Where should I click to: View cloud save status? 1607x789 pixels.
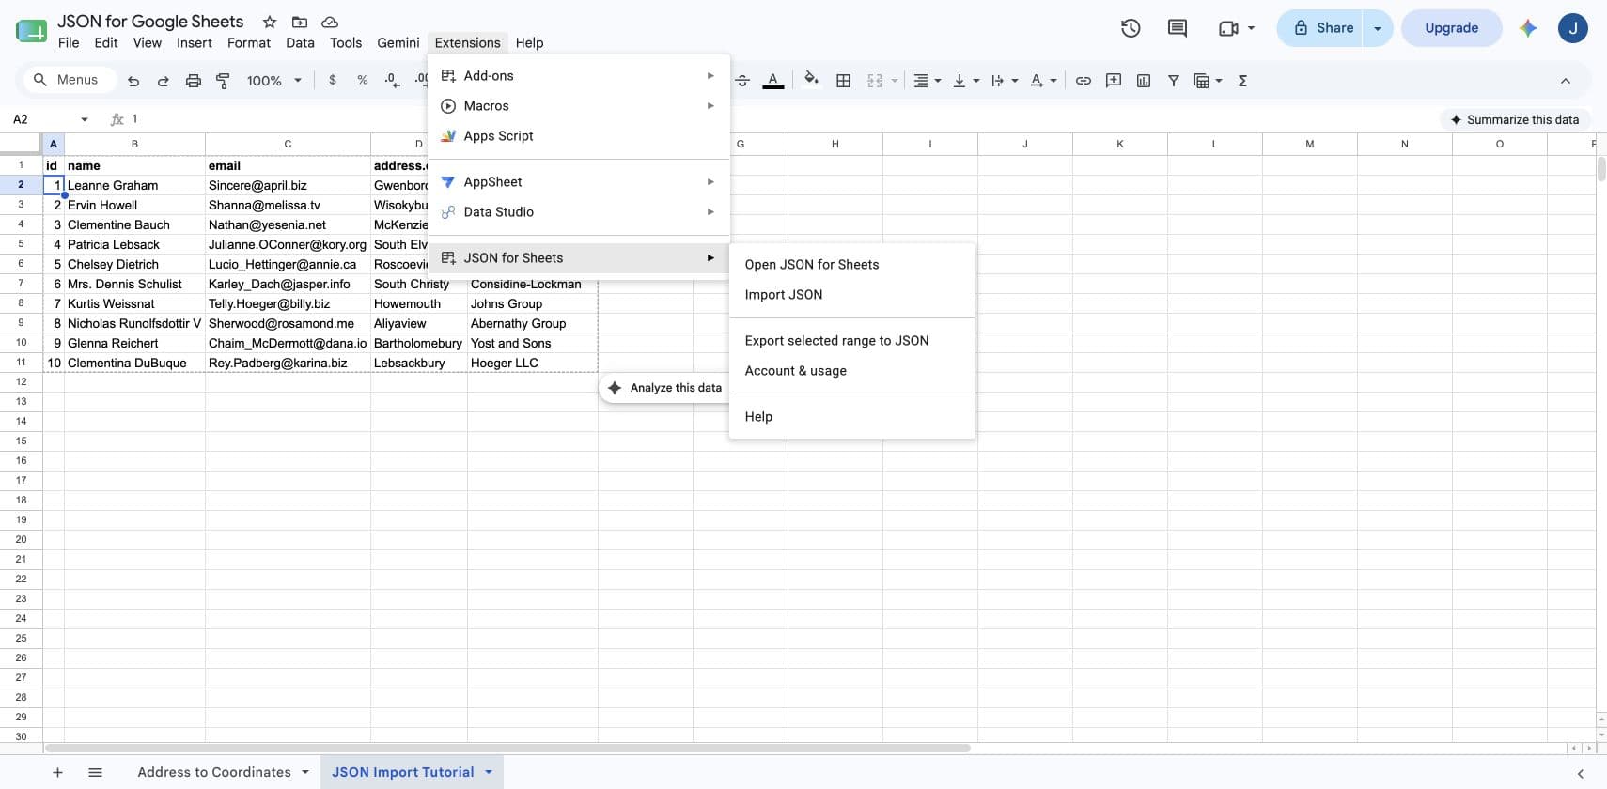(x=330, y=22)
